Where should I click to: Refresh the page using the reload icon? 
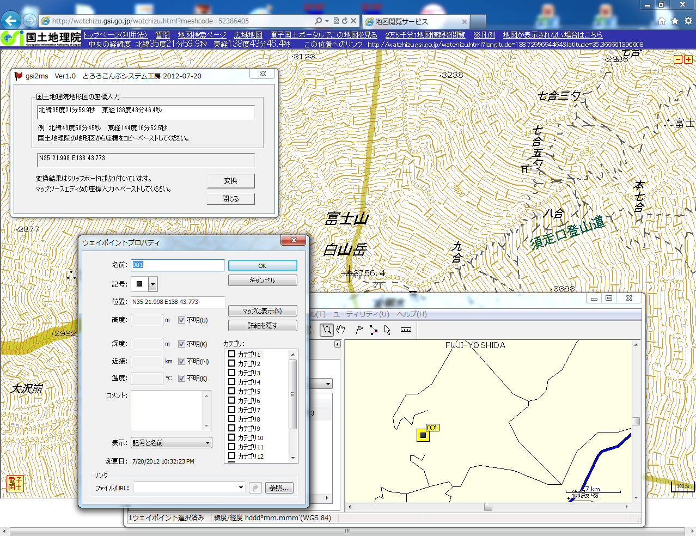[x=344, y=21]
